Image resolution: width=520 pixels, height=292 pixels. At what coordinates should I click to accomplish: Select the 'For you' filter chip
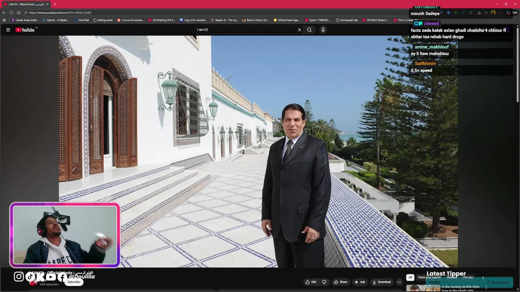pyautogui.click(x=468, y=277)
